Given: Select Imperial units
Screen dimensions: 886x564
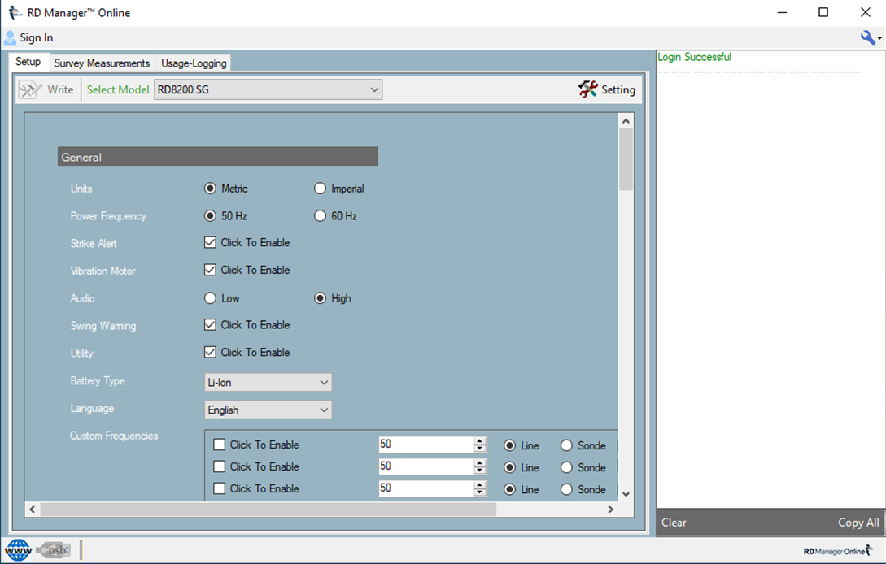Looking at the screenshot, I should point(320,188).
